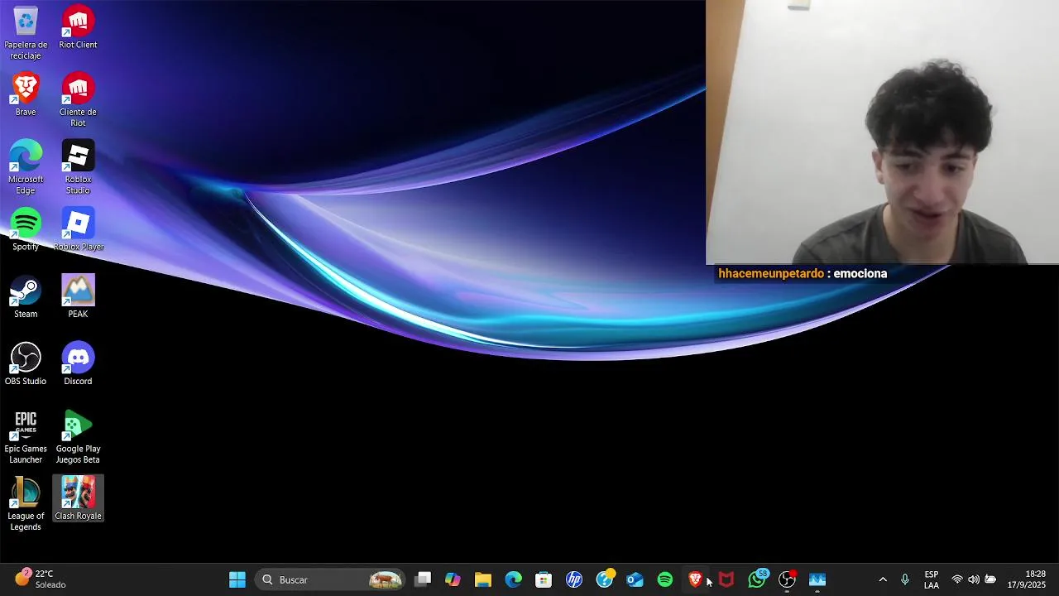Select the Epic Games Launcher desktop shortcut

coord(26,437)
